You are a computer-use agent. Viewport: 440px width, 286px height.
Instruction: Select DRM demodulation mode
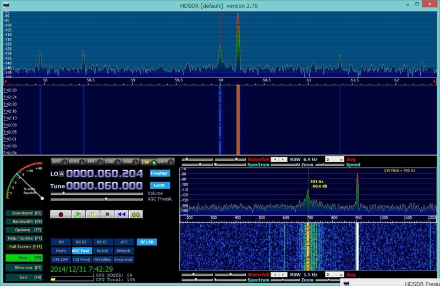pyautogui.click(x=166, y=162)
